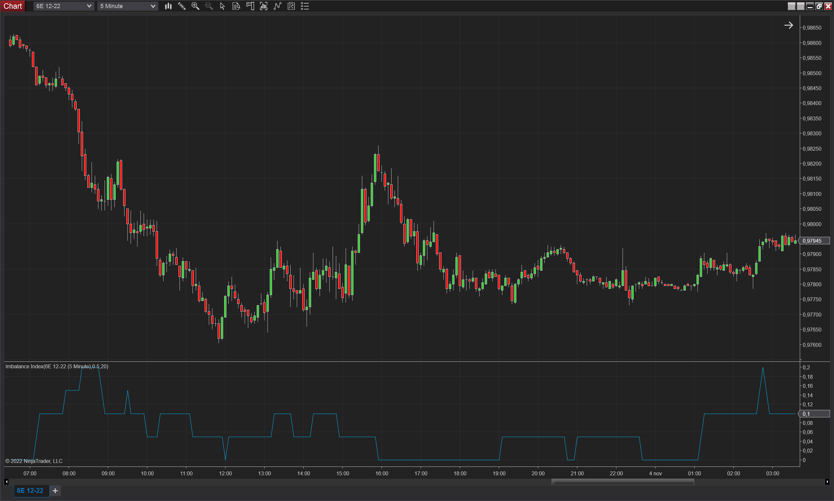Click the 20:00 time axis label
The width and height of the screenshot is (834, 501).
(538, 473)
